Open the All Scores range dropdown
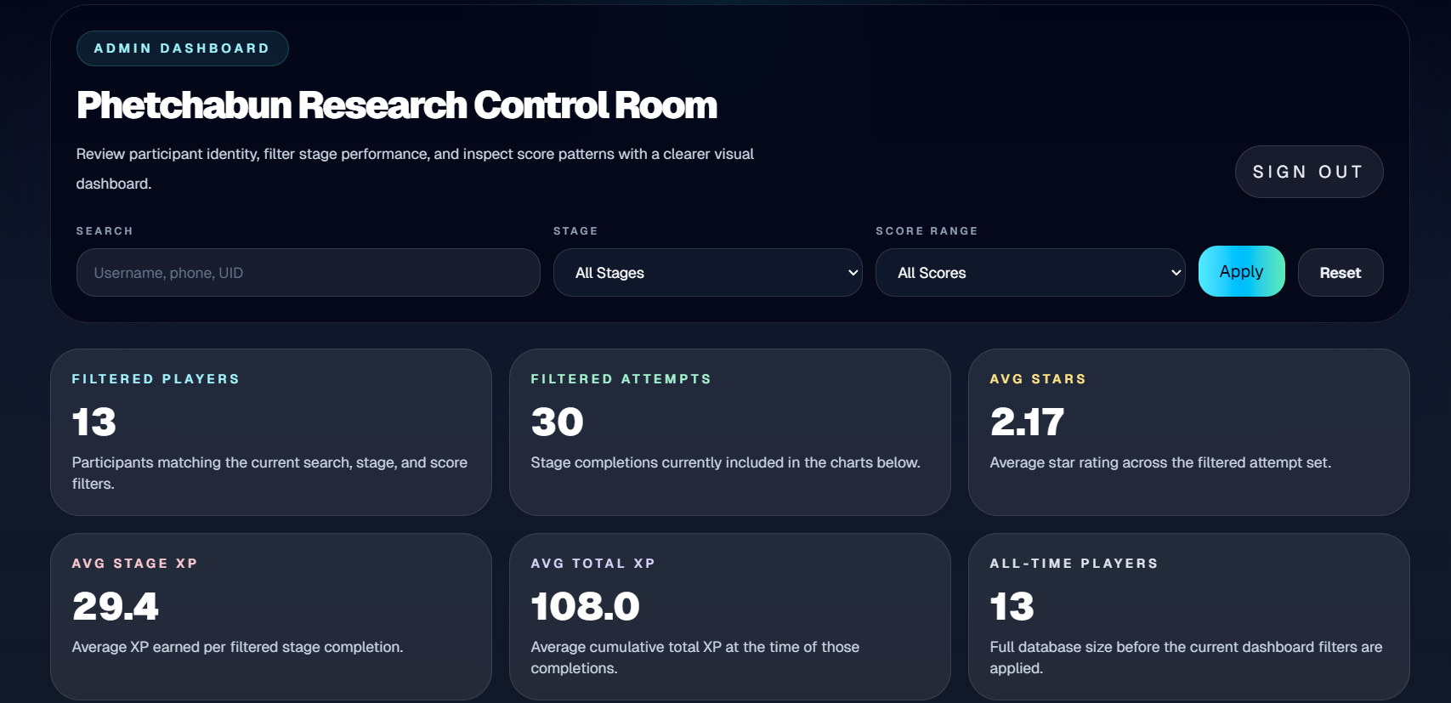 click(1030, 273)
